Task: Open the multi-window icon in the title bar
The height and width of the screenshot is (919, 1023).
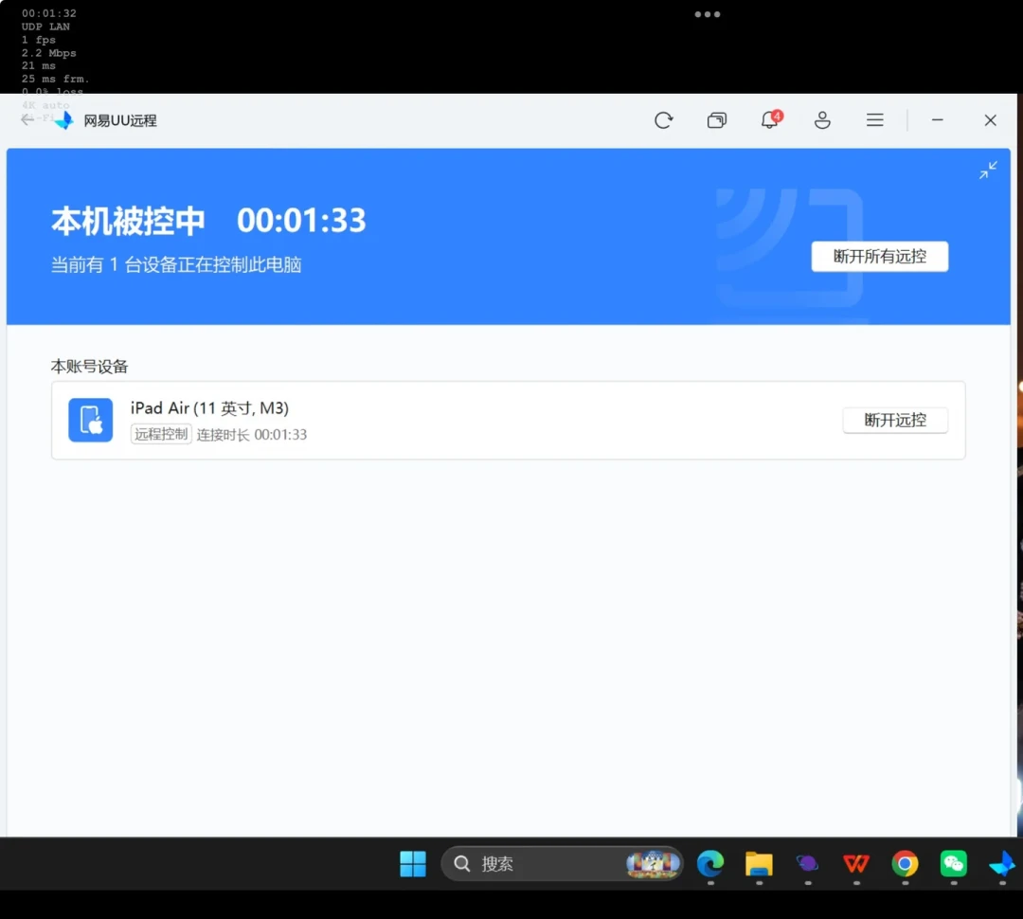Action: click(716, 120)
